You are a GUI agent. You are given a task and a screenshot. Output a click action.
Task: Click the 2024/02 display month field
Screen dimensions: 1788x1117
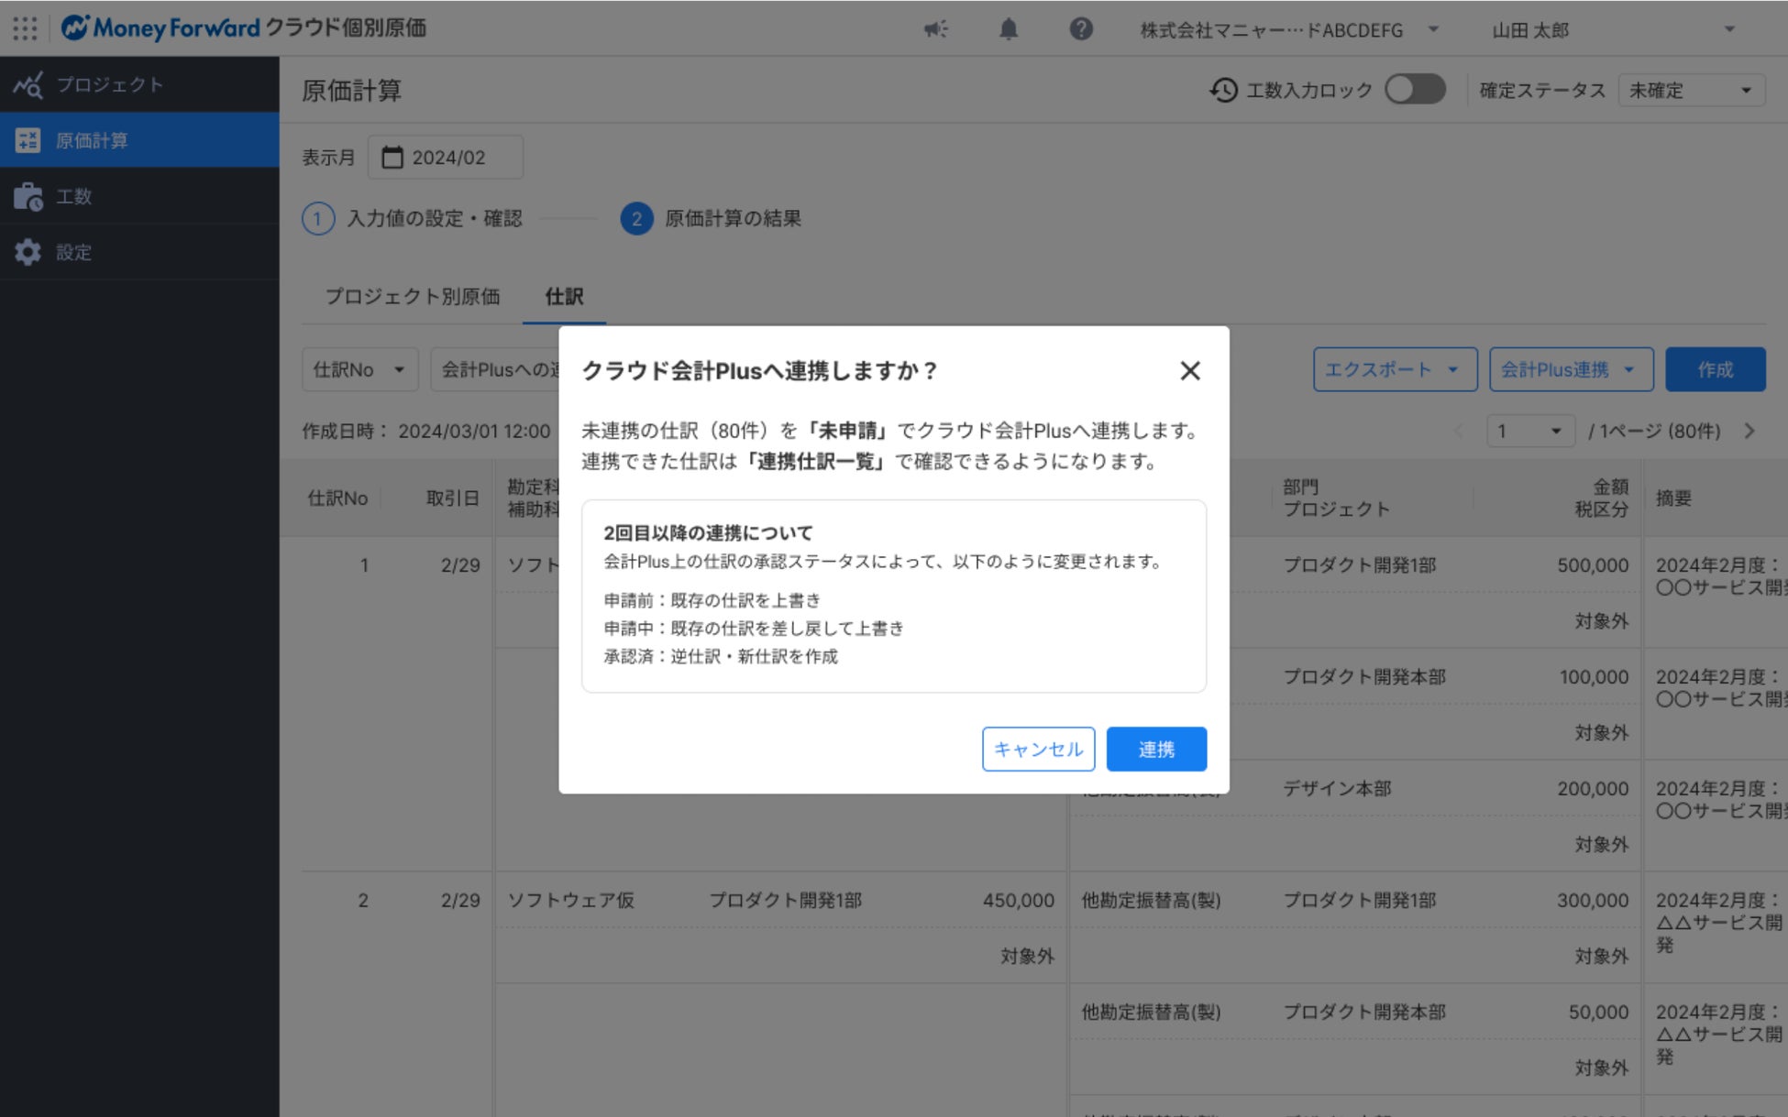coord(446,158)
